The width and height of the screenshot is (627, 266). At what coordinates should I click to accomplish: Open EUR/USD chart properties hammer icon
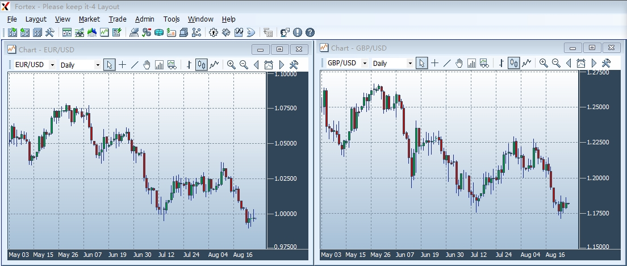[x=294, y=65]
